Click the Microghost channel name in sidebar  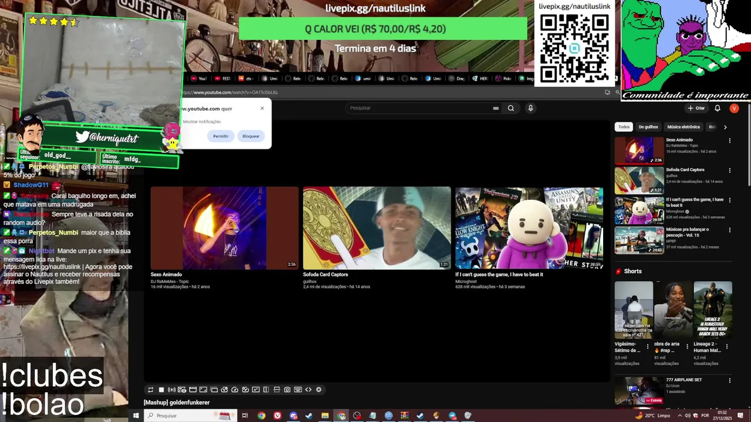676,212
